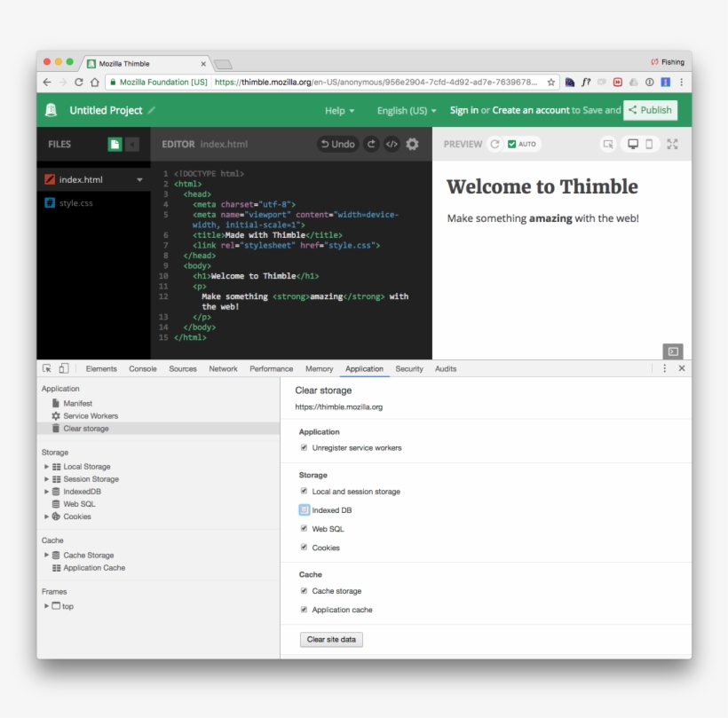Click the Clear site data button

331,639
